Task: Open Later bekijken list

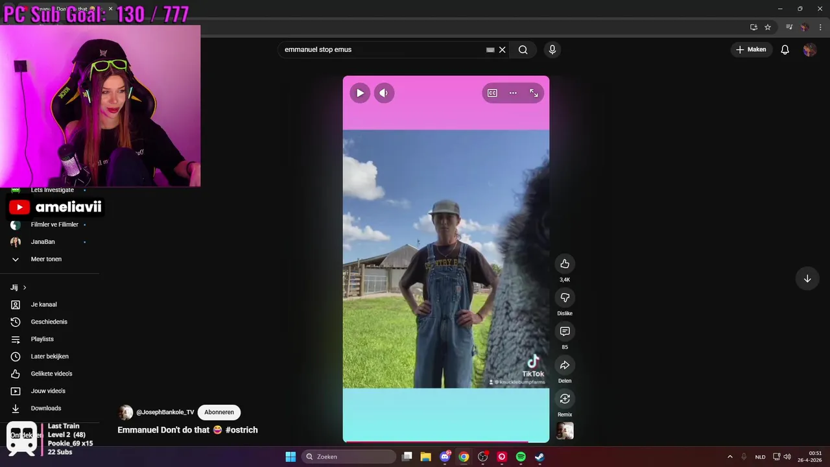Action: [49, 356]
